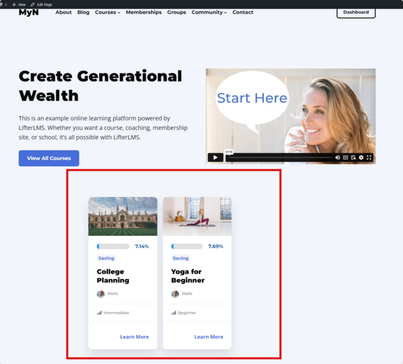
Task: Click the College Planning course thumbnail
Action: tap(123, 217)
